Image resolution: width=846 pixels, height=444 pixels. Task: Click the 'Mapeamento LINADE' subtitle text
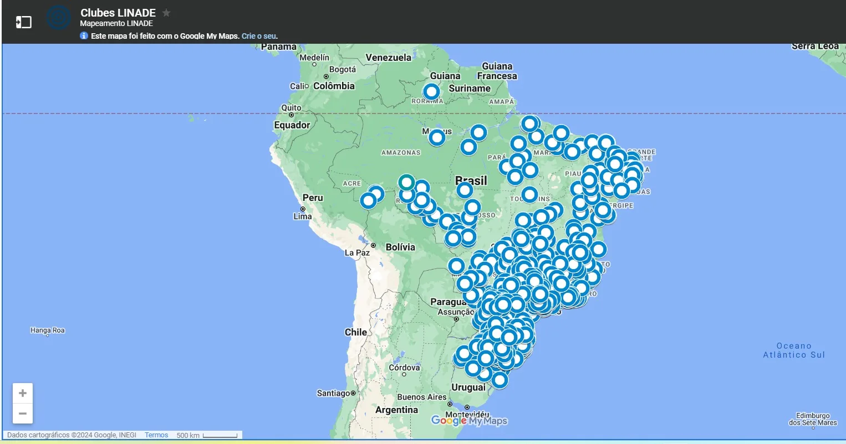click(116, 23)
